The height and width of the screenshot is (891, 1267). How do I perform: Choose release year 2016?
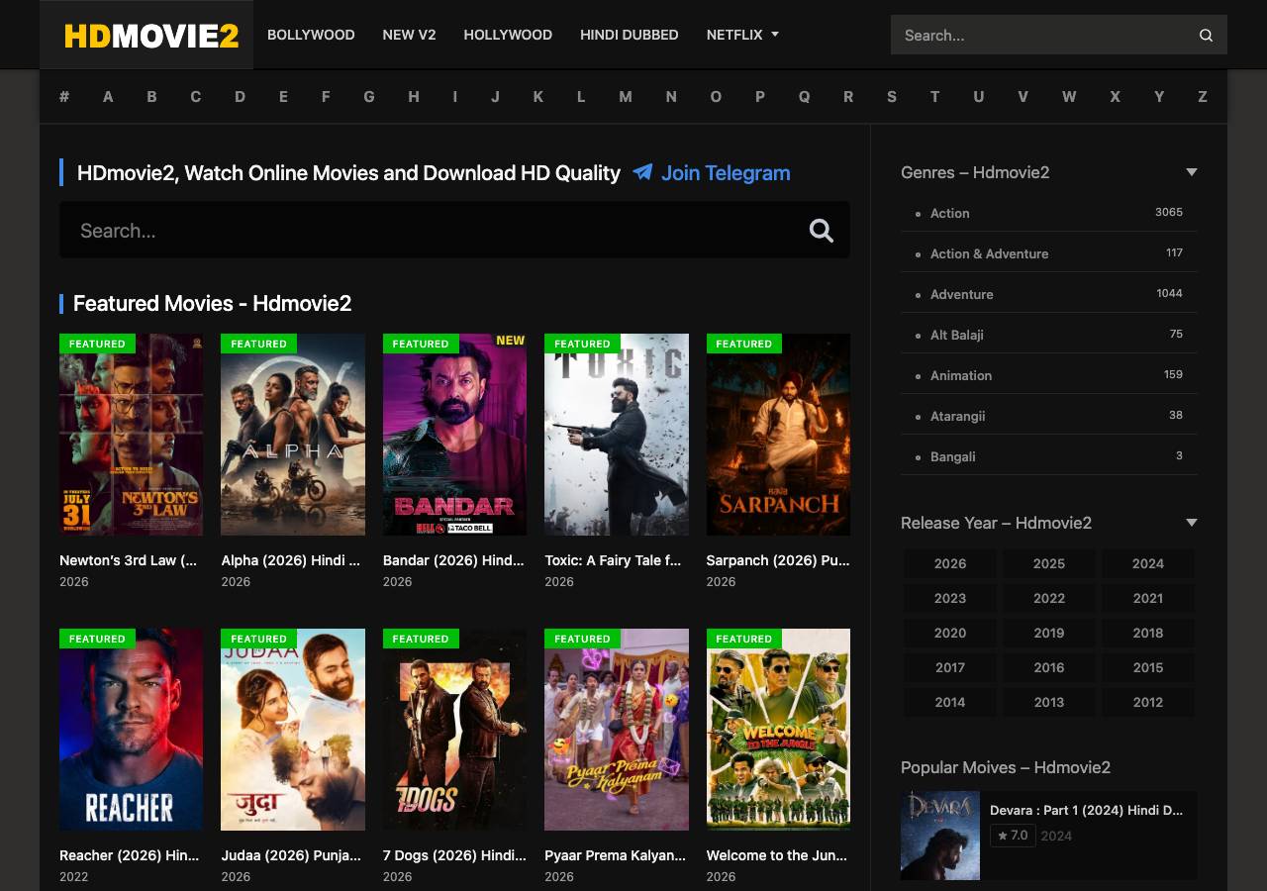point(1049,667)
